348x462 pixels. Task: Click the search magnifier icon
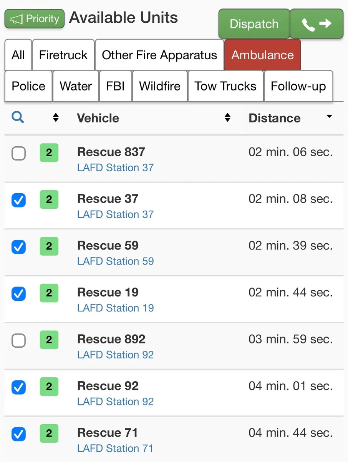pyautogui.click(x=18, y=117)
